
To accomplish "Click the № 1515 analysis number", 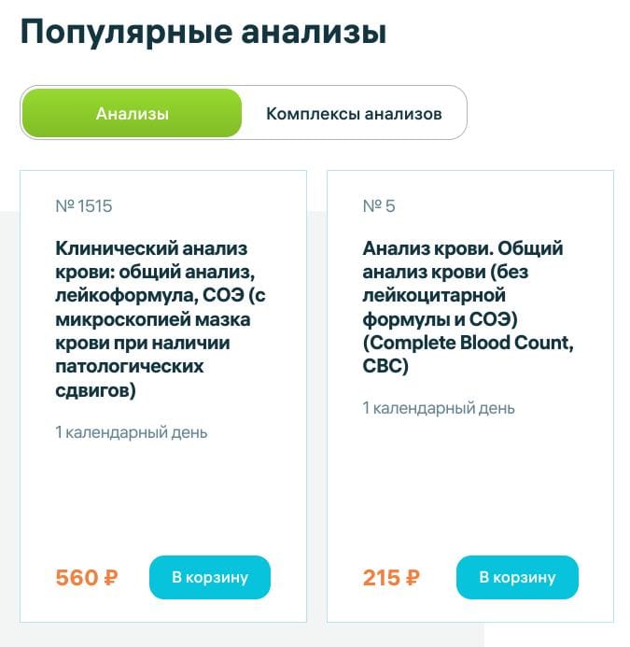I will (84, 206).
